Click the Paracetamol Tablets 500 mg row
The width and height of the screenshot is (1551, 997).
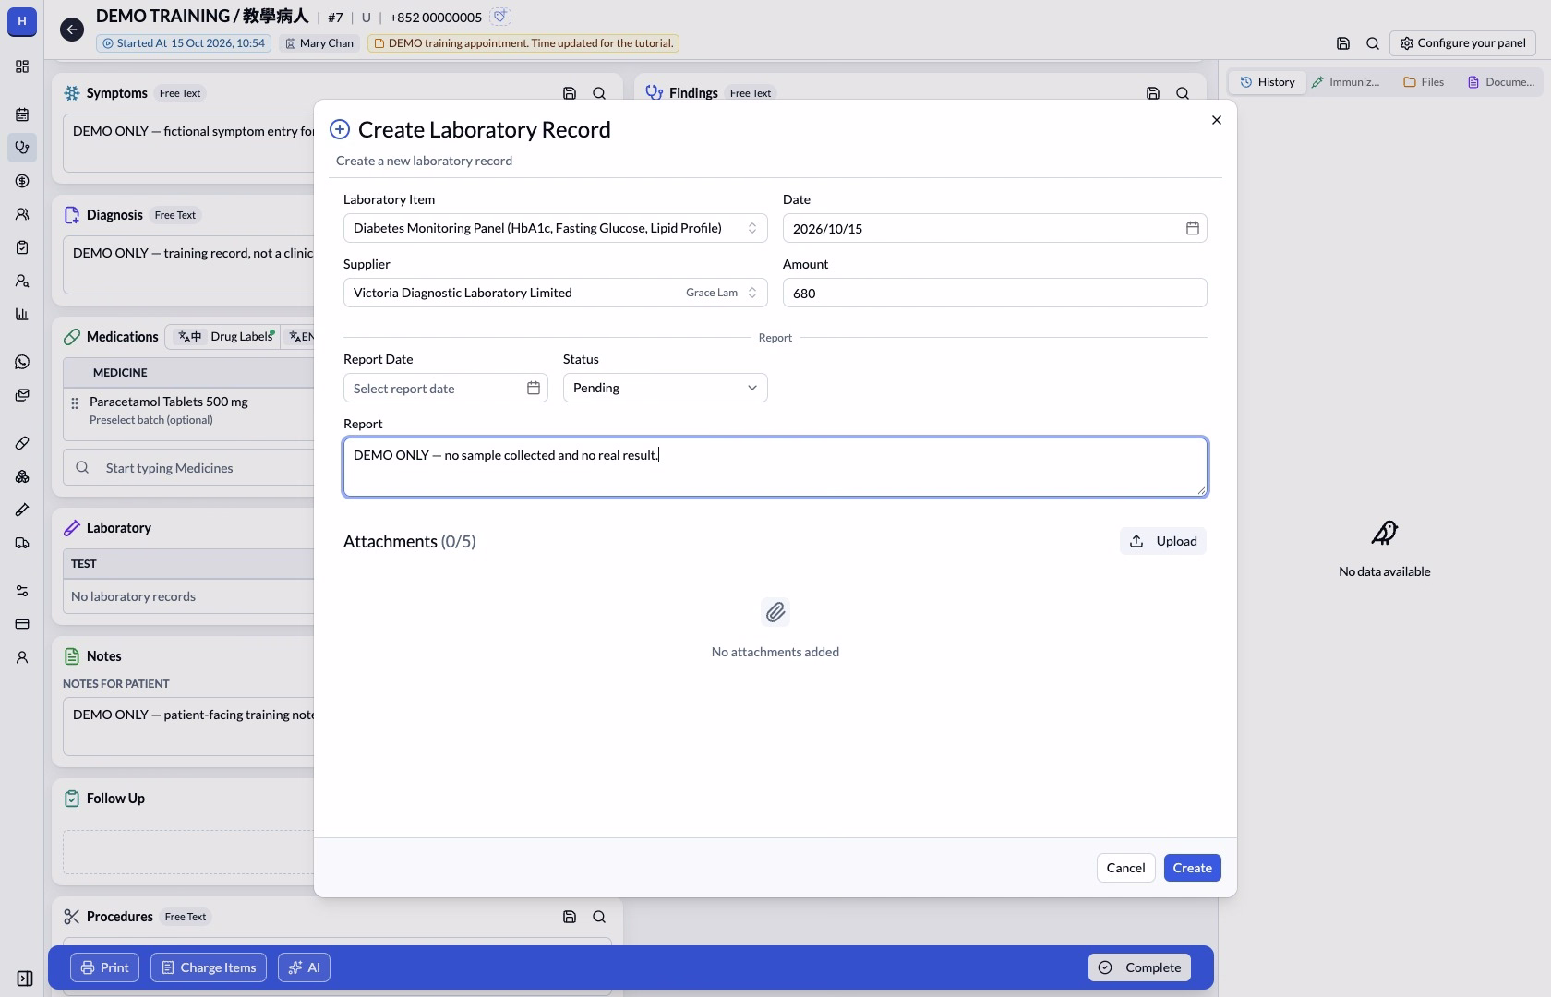189,410
